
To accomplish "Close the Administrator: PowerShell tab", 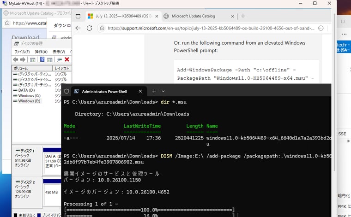I will 140,91.
